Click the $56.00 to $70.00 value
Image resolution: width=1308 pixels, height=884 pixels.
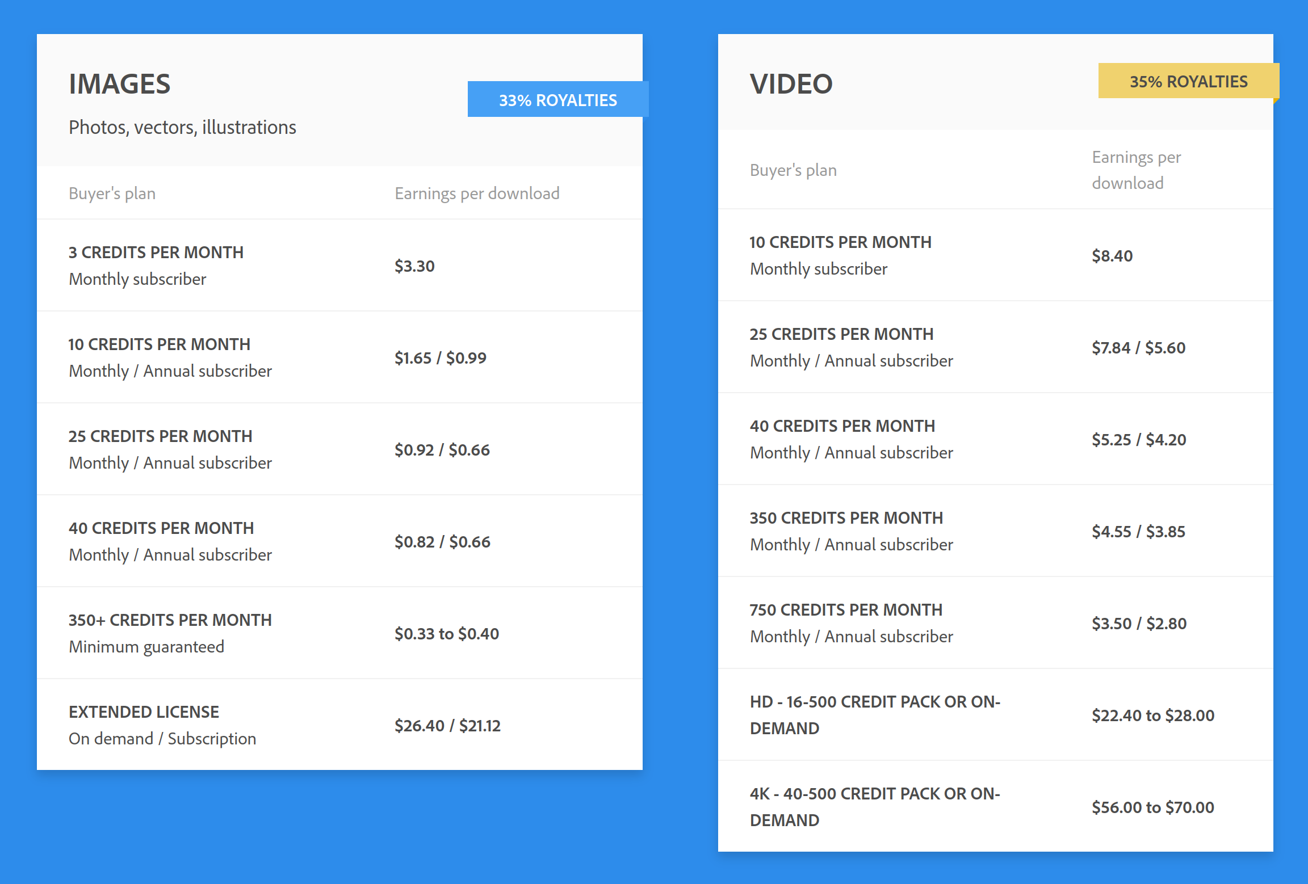pyautogui.click(x=1152, y=807)
